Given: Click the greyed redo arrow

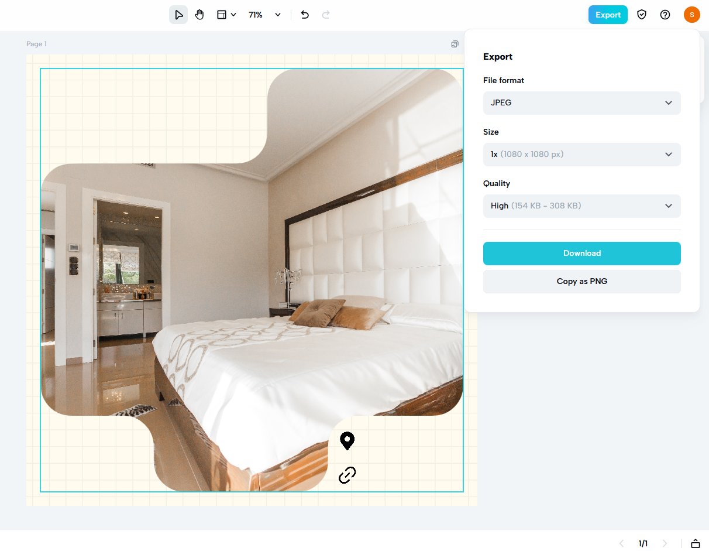Looking at the screenshot, I should point(326,15).
